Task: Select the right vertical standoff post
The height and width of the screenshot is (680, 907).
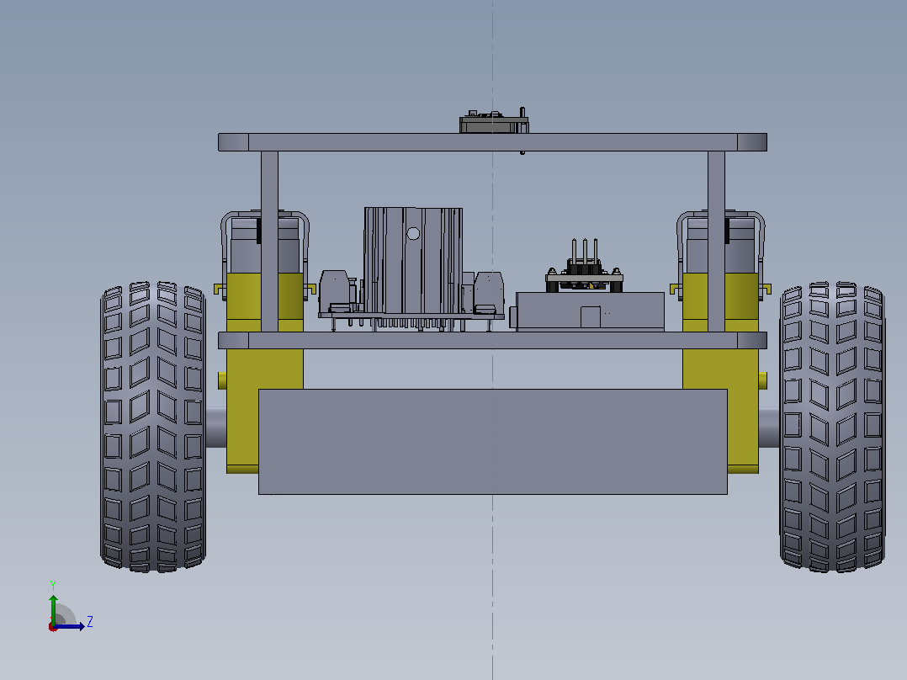Action: point(716,242)
